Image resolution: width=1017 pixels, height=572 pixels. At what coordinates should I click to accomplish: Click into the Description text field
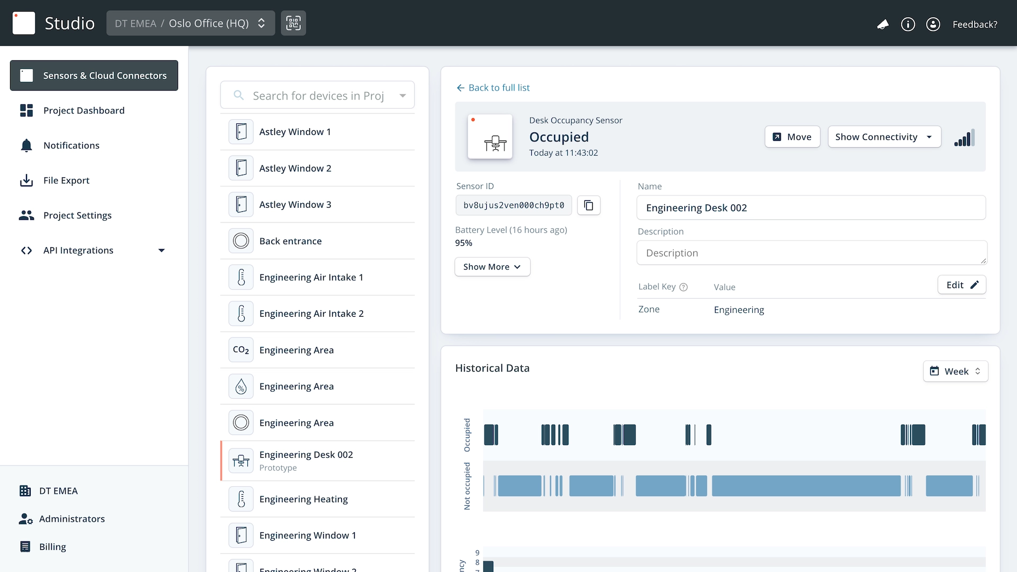(x=810, y=253)
